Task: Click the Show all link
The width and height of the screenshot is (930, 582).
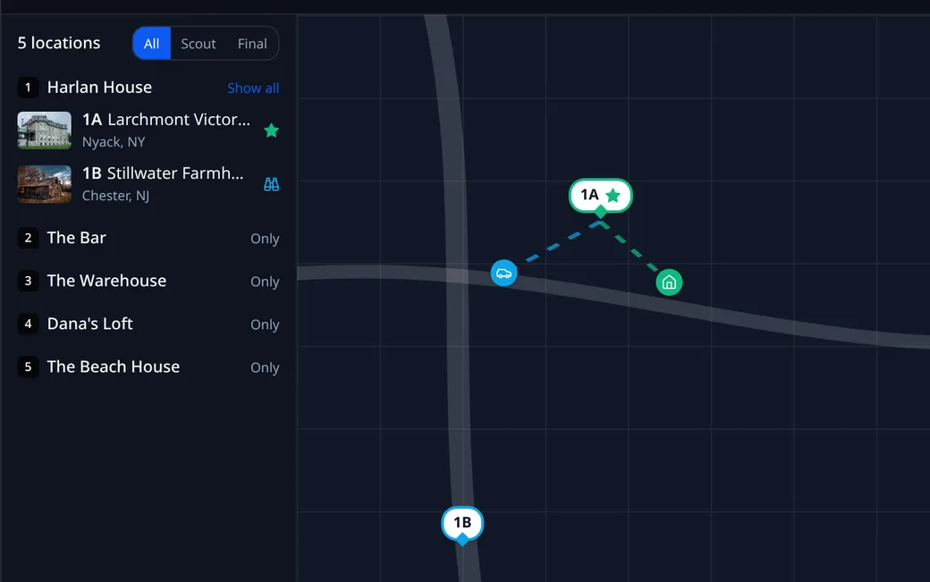Action: [x=253, y=88]
